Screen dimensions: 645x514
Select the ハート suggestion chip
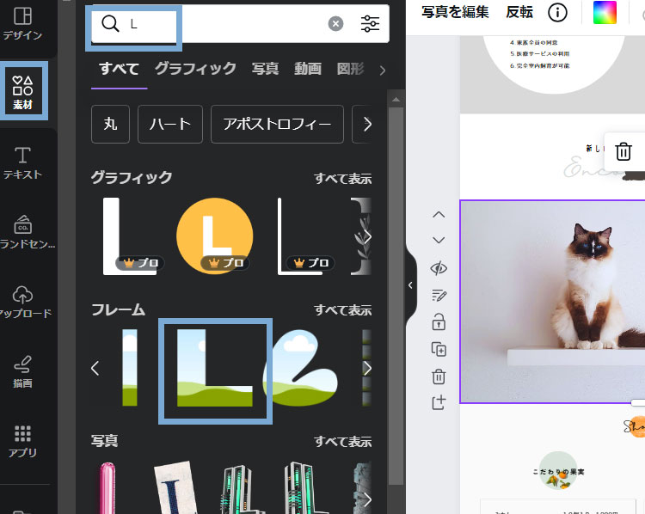[x=170, y=124]
